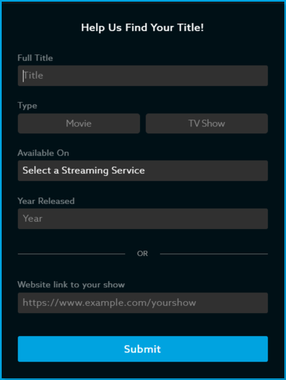Screen dimensions: 286x380
Task: Click the 'Website link to your show' label
Action: [71, 284]
